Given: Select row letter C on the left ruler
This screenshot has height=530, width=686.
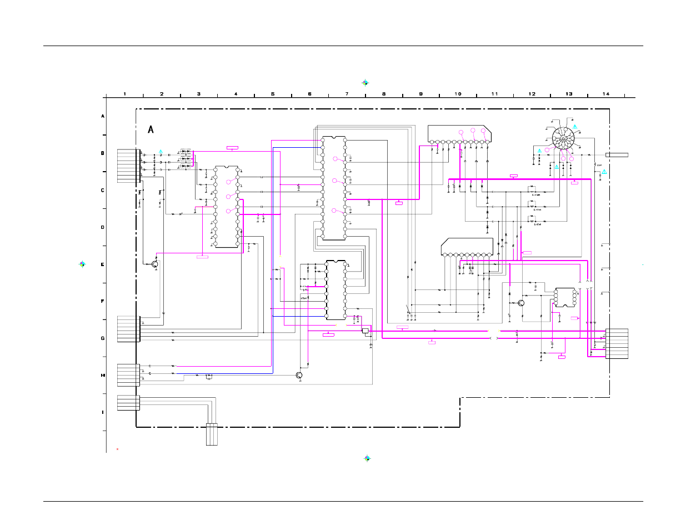Looking at the screenshot, I should coord(102,190).
